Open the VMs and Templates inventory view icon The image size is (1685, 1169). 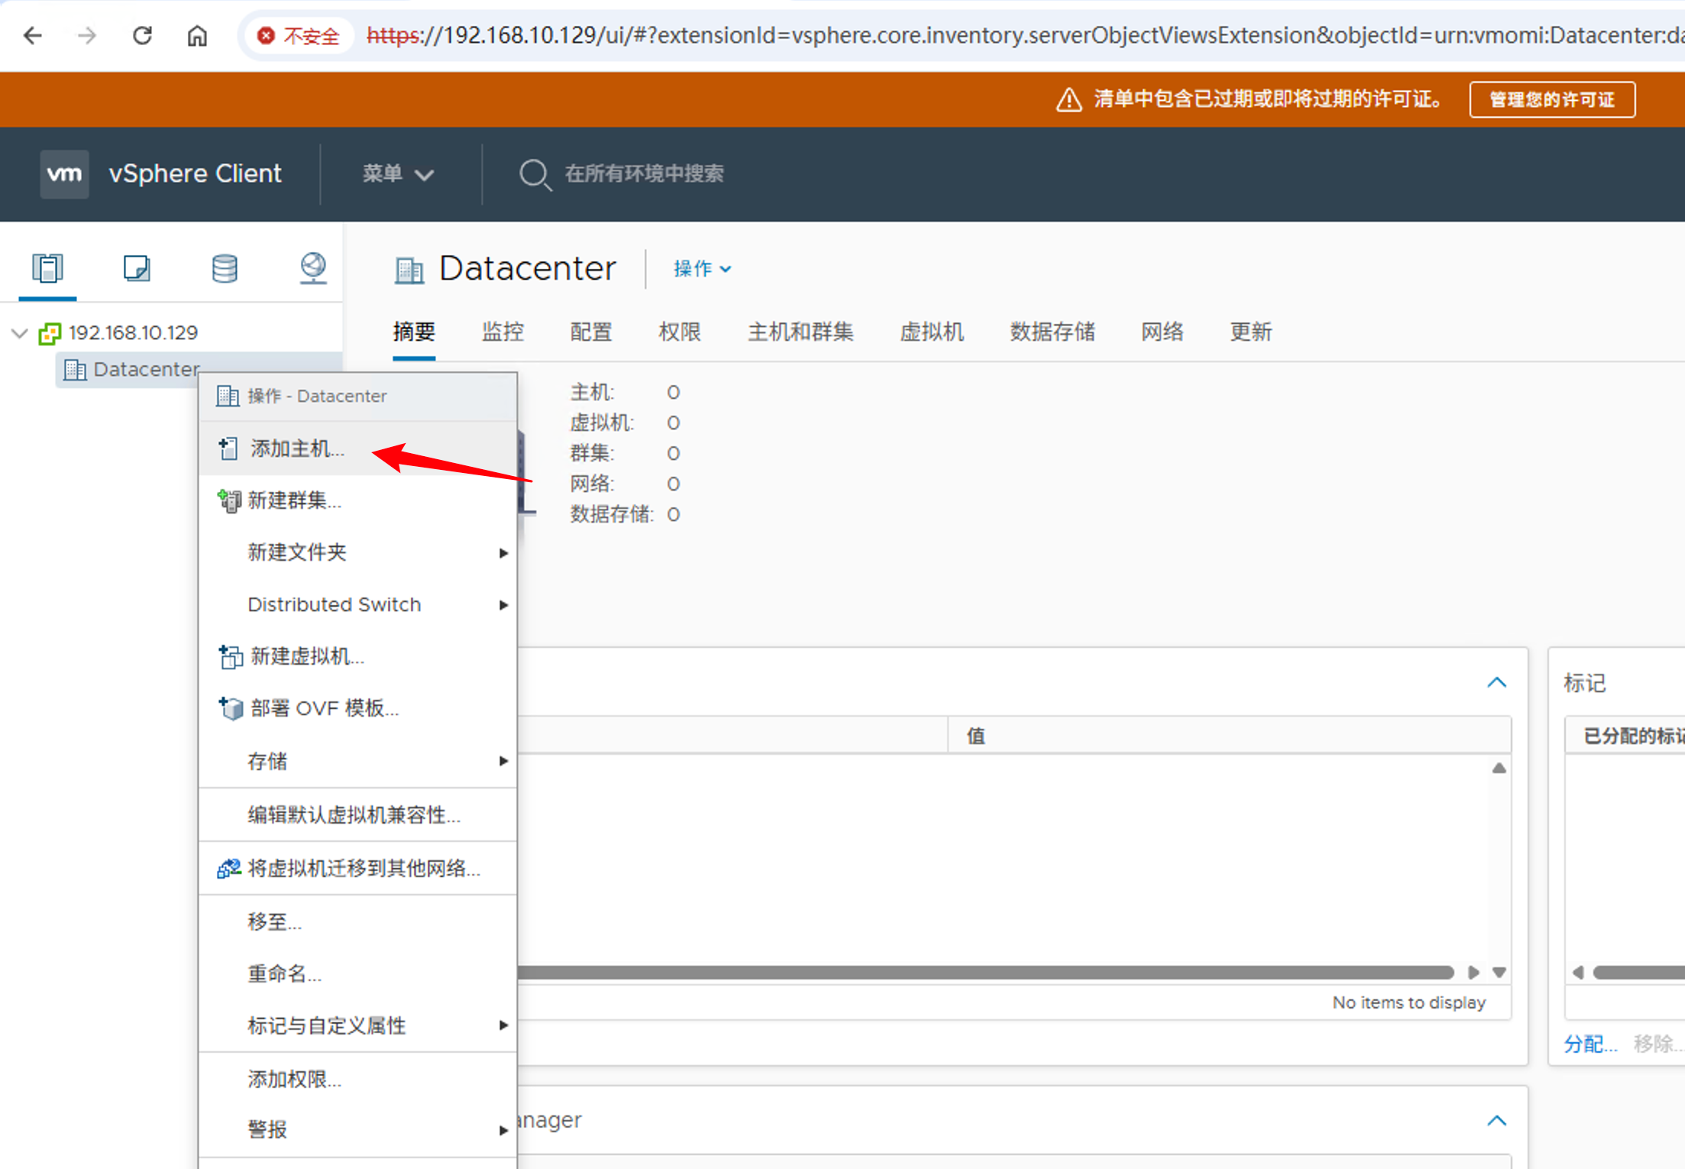click(137, 268)
